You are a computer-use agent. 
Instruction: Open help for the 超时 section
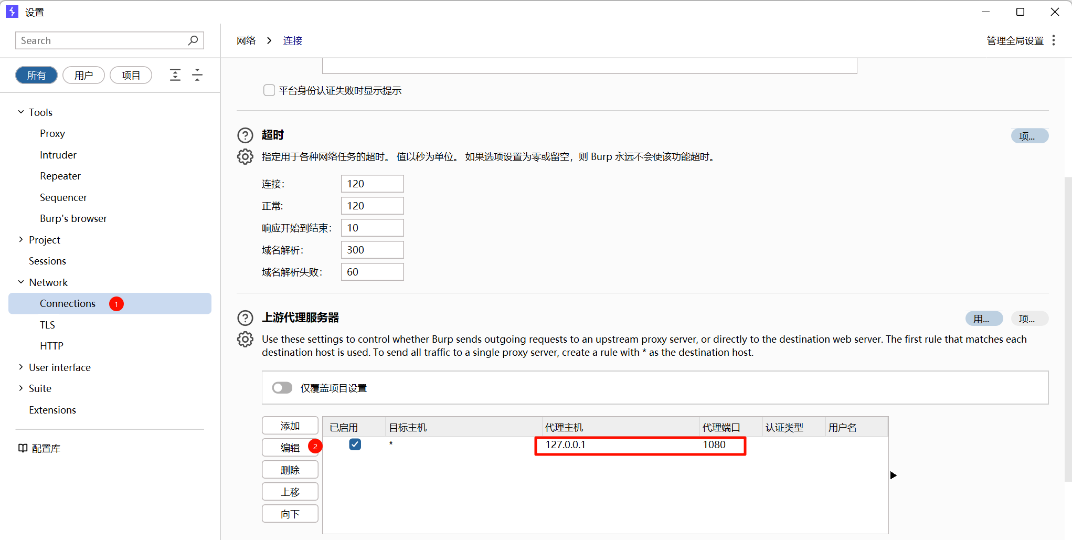click(245, 135)
